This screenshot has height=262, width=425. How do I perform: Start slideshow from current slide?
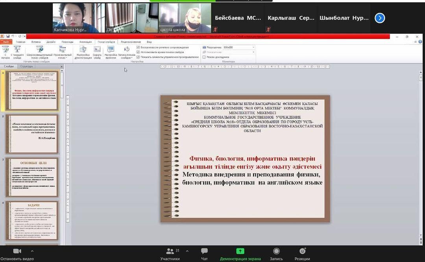point(17,52)
